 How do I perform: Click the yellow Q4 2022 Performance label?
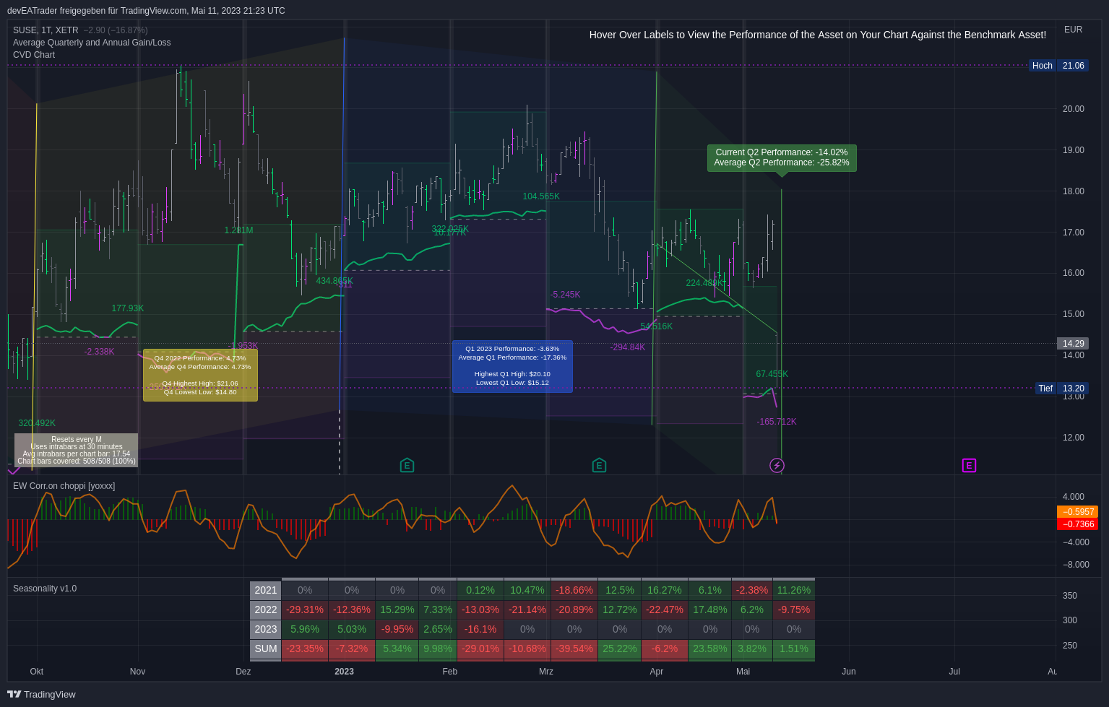[x=200, y=375]
